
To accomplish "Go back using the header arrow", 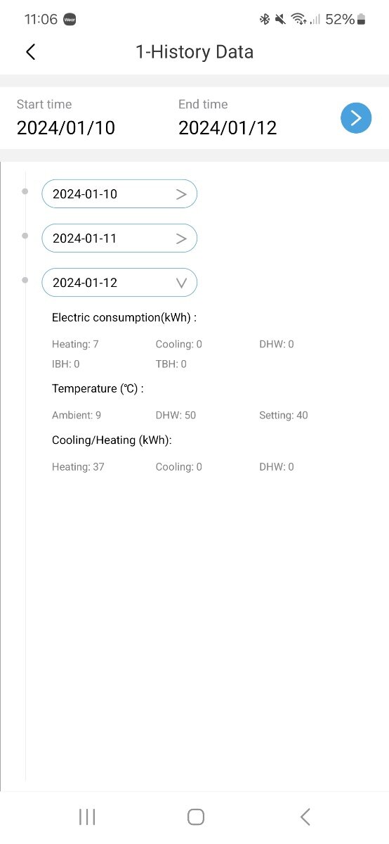I will [30, 51].
